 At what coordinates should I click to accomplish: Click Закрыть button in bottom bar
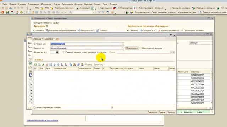tap(171, 113)
